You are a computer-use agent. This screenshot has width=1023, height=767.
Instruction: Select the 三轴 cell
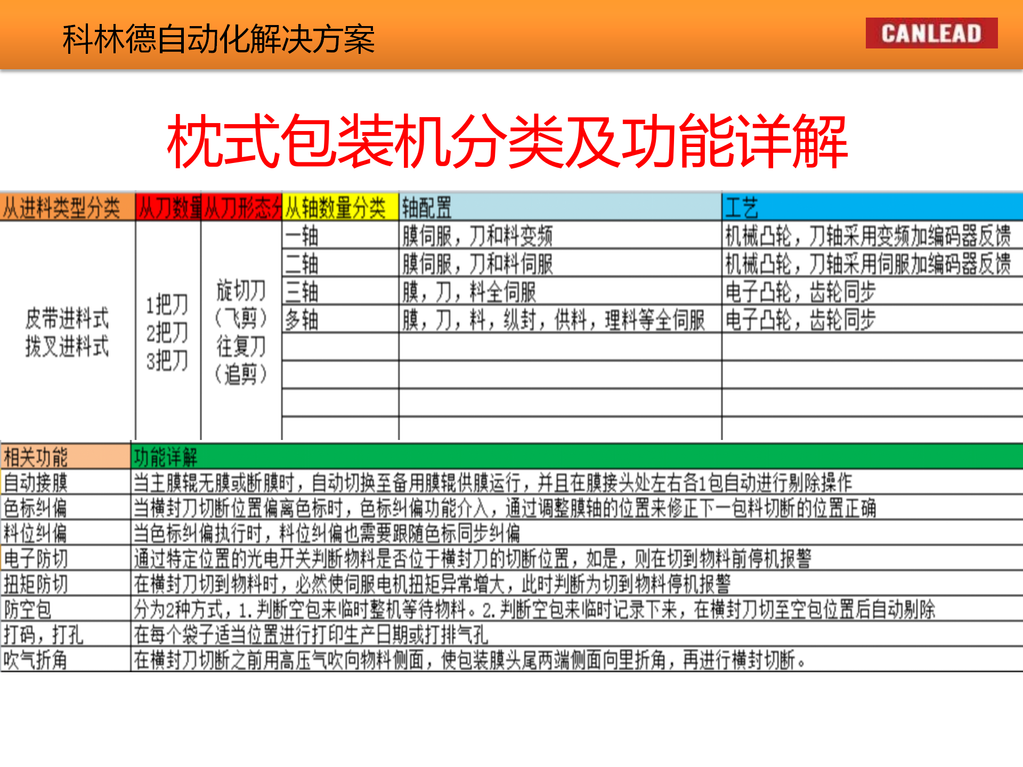[x=340, y=291]
